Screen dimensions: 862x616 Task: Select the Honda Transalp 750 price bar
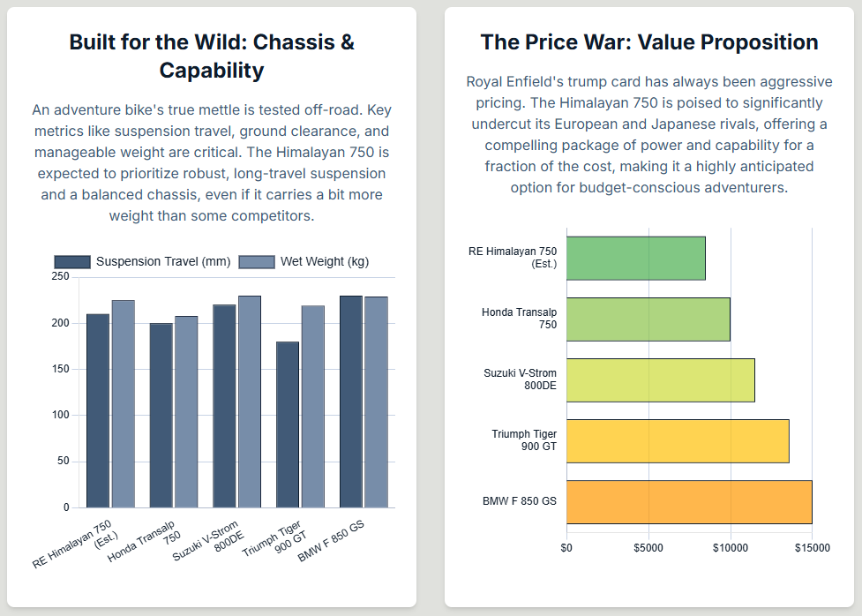[x=648, y=319]
